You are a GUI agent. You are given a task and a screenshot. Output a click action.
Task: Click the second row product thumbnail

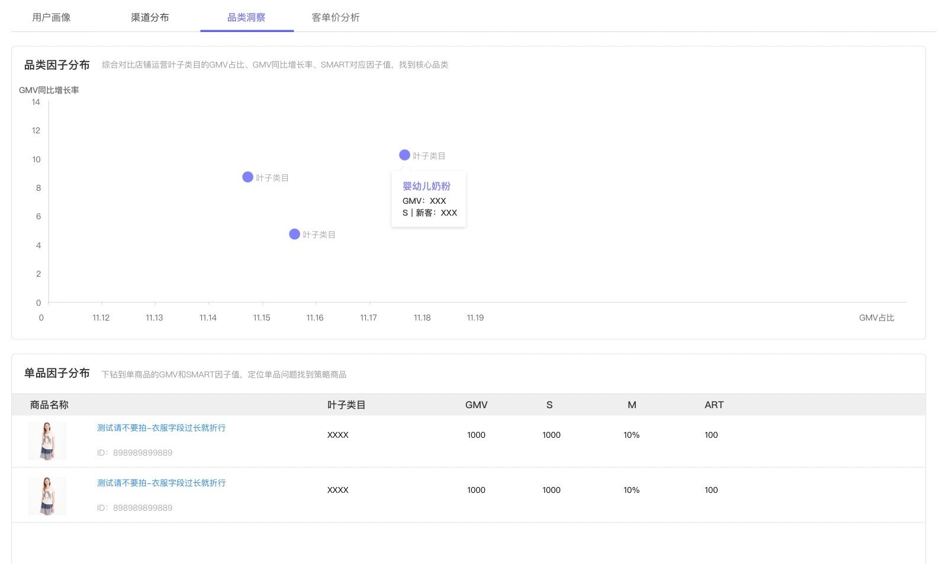(x=47, y=496)
